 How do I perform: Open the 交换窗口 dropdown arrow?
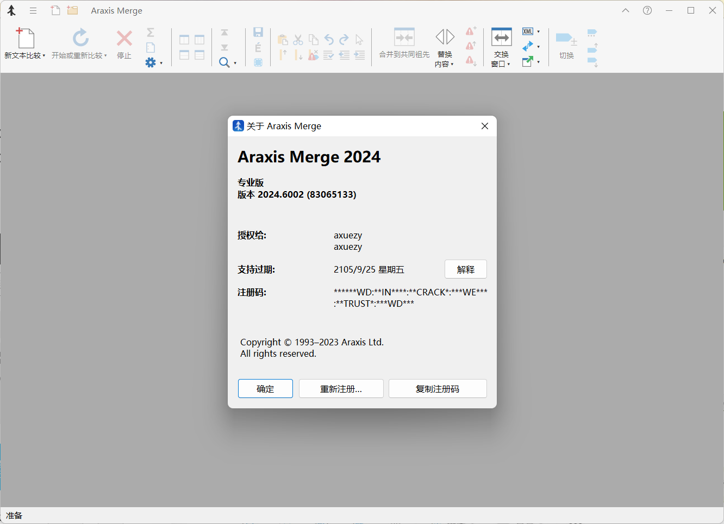click(x=509, y=64)
